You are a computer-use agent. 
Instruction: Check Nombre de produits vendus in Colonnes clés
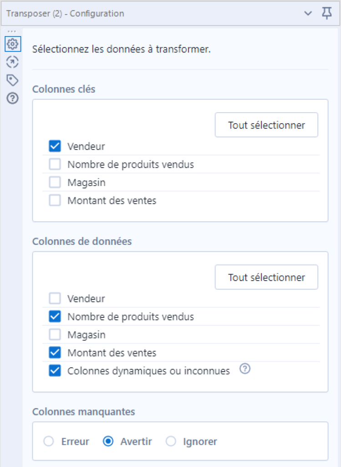coord(55,164)
